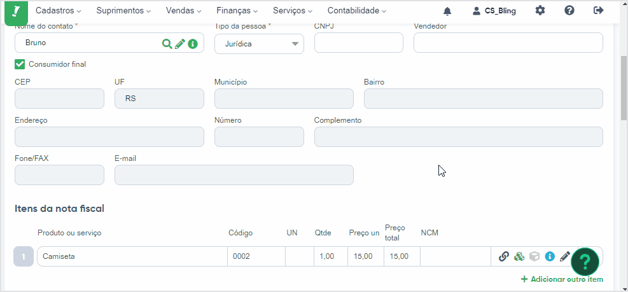
Task: Click the pencil icon beside Bruno
Action: [180, 44]
